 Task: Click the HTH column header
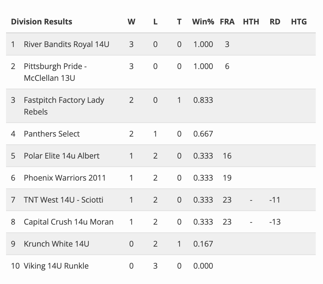point(251,22)
